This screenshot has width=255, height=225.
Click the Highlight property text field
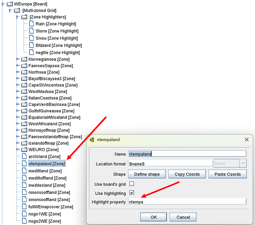click(x=187, y=202)
